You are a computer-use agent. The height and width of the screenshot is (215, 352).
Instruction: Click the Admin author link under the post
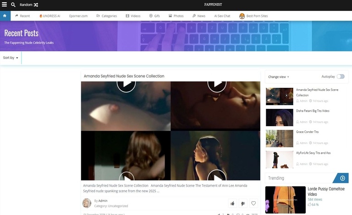[103, 201]
